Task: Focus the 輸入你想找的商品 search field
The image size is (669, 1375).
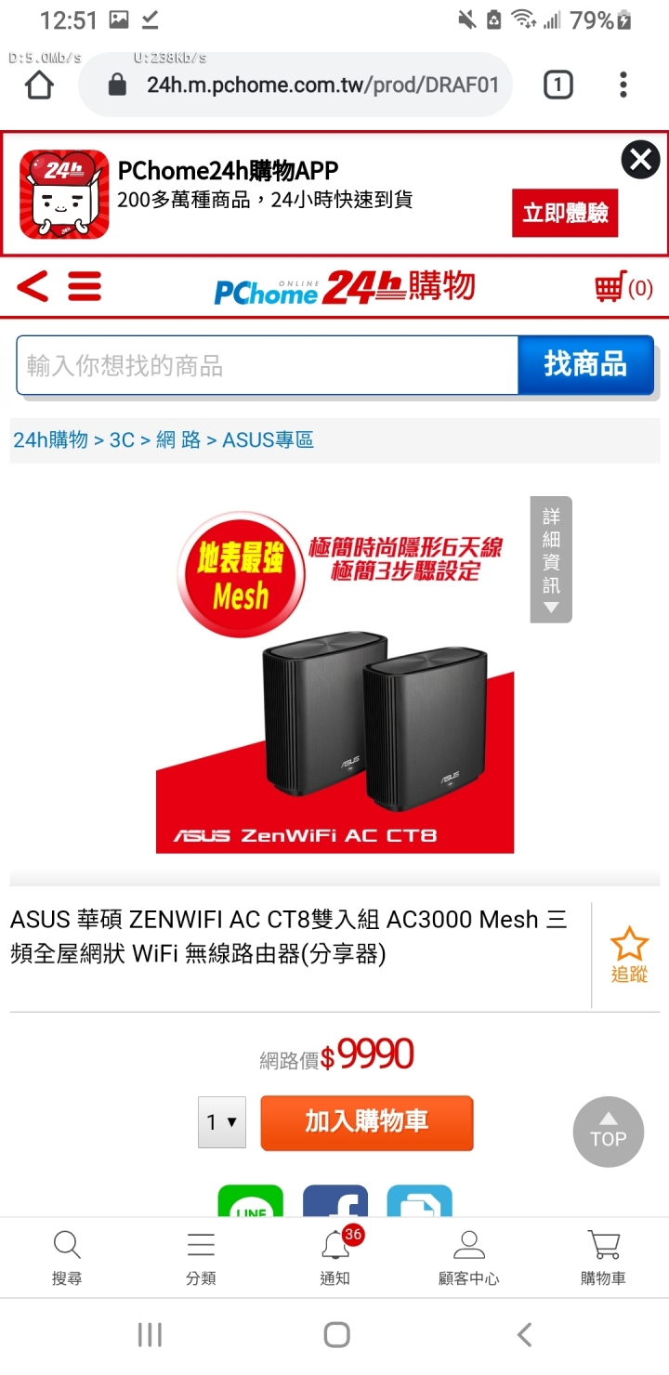Action: coord(267,365)
